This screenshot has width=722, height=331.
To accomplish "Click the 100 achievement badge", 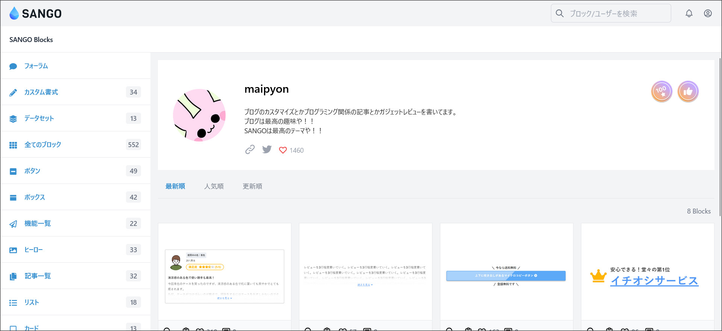I will pyautogui.click(x=661, y=91).
